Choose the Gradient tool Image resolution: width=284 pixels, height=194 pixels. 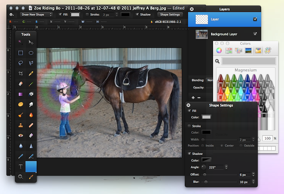tap(21, 94)
